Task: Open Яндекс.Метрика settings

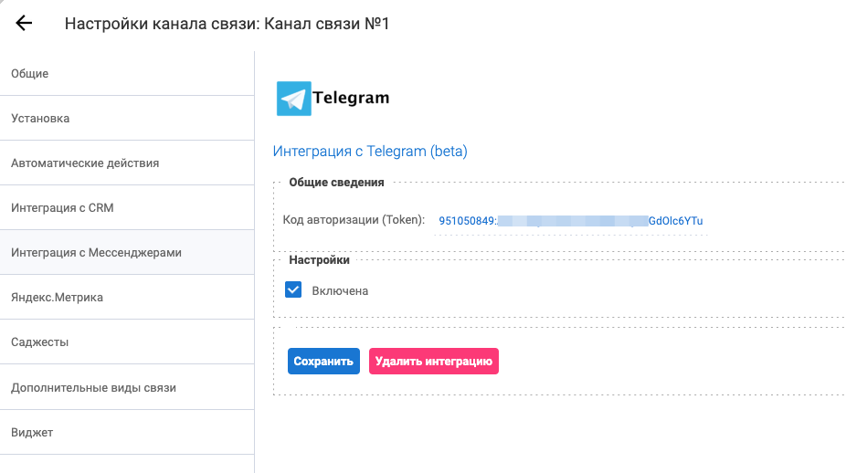Action: pos(57,298)
